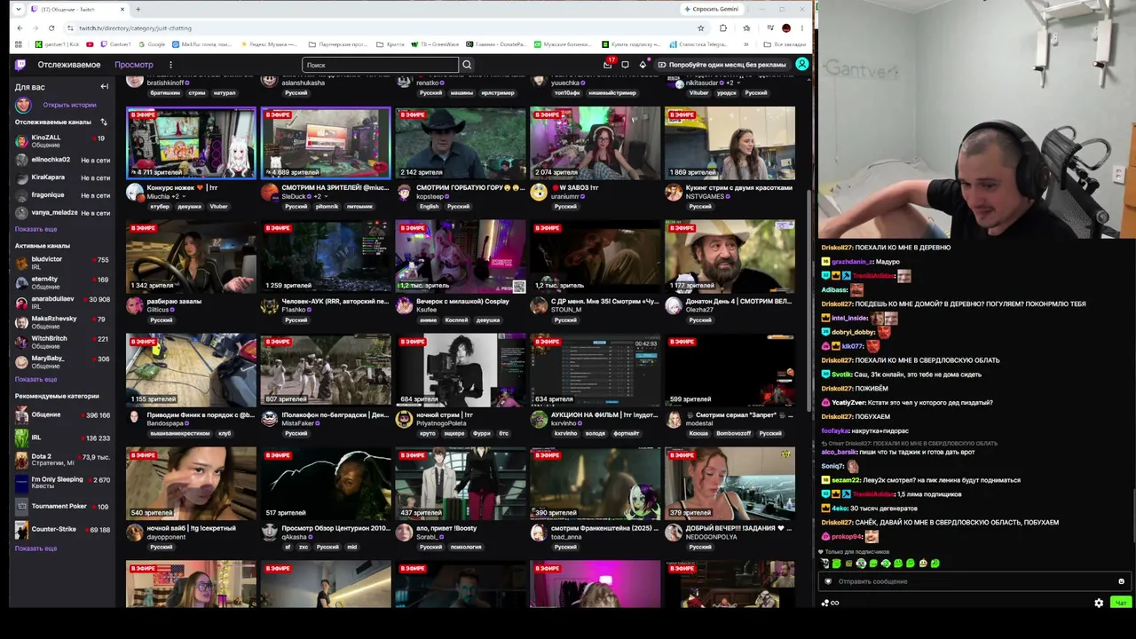Show more bookmarks via the chevron
The height and width of the screenshot is (639, 1136).
pyautogui.click(x=745, y=44)
